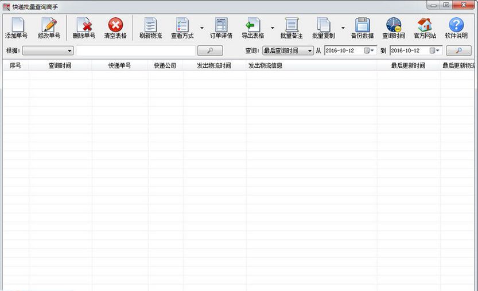Open 订单详情 order details
Screen dimensions: 478x291
pos(221,28)
